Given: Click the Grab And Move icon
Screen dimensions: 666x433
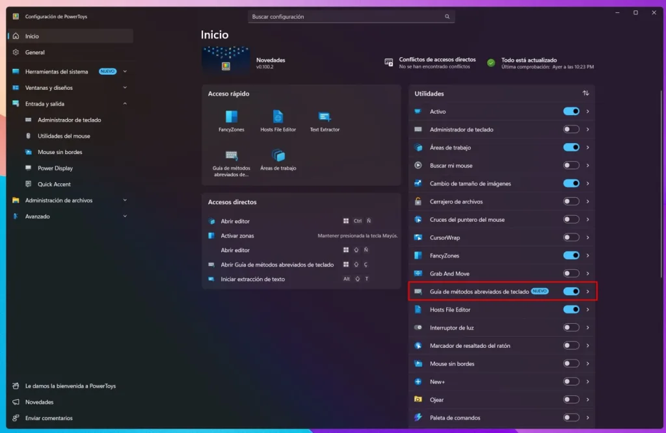Looking at the screenshot, I should pyautogui.click(x=418, y=273).
